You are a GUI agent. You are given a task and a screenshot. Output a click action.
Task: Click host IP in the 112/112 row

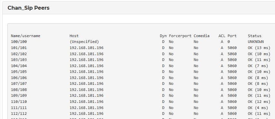pyautogui.click(x=86, y=114)
